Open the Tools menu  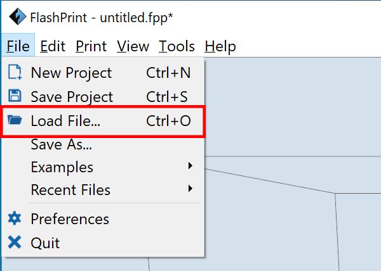[x=177, y=46]
